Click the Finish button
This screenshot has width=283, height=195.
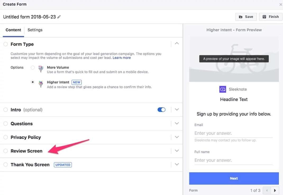coord(271,17)
